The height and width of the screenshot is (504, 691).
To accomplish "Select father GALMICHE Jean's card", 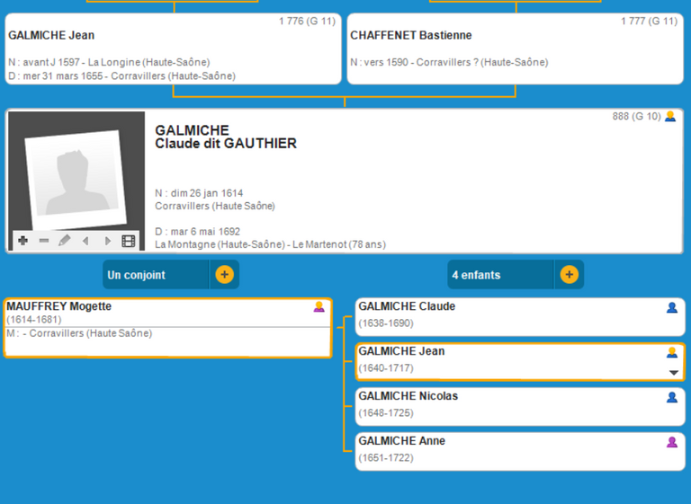I will (x=174, y=49).
